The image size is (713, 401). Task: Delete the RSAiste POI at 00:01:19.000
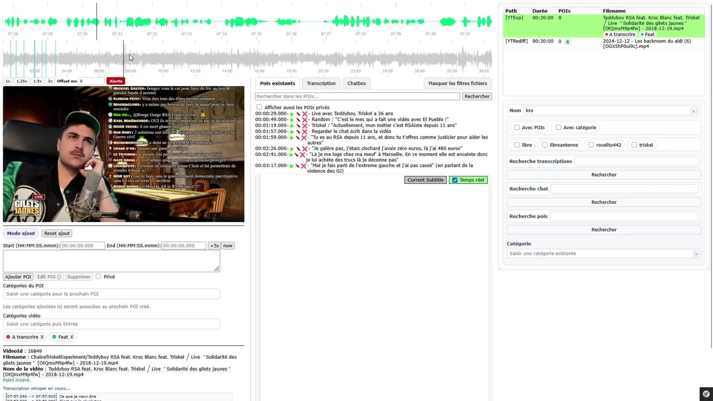(x=305, y=126)
